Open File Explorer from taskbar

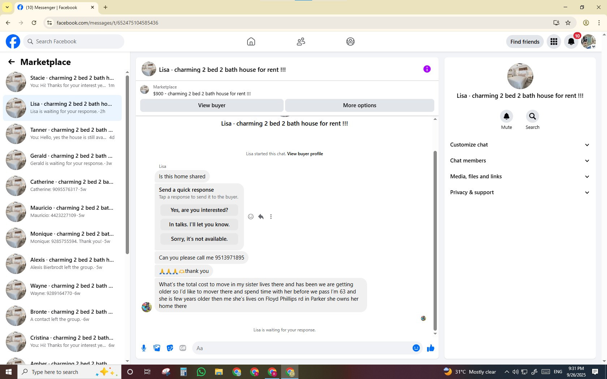pyautogui.click(x=219, y=372)
